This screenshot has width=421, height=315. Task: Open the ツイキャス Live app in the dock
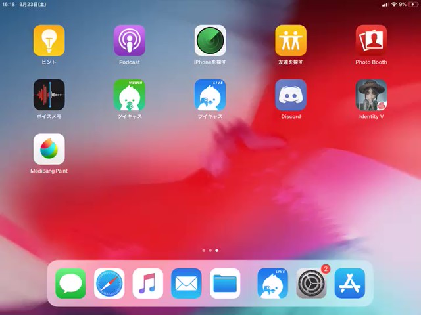pyautogui.click(x=272, y=283)
